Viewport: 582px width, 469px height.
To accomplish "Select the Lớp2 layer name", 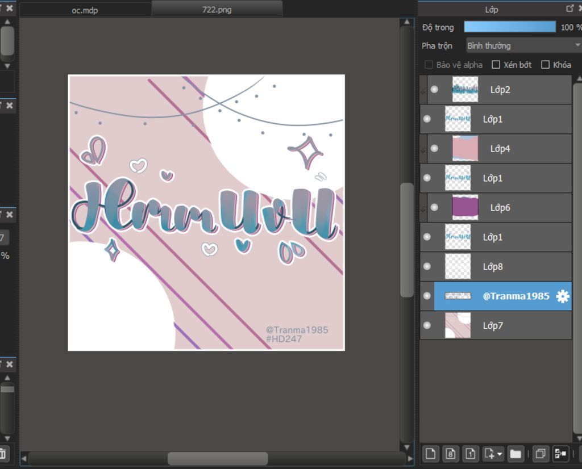I will [x=500, y=90].
